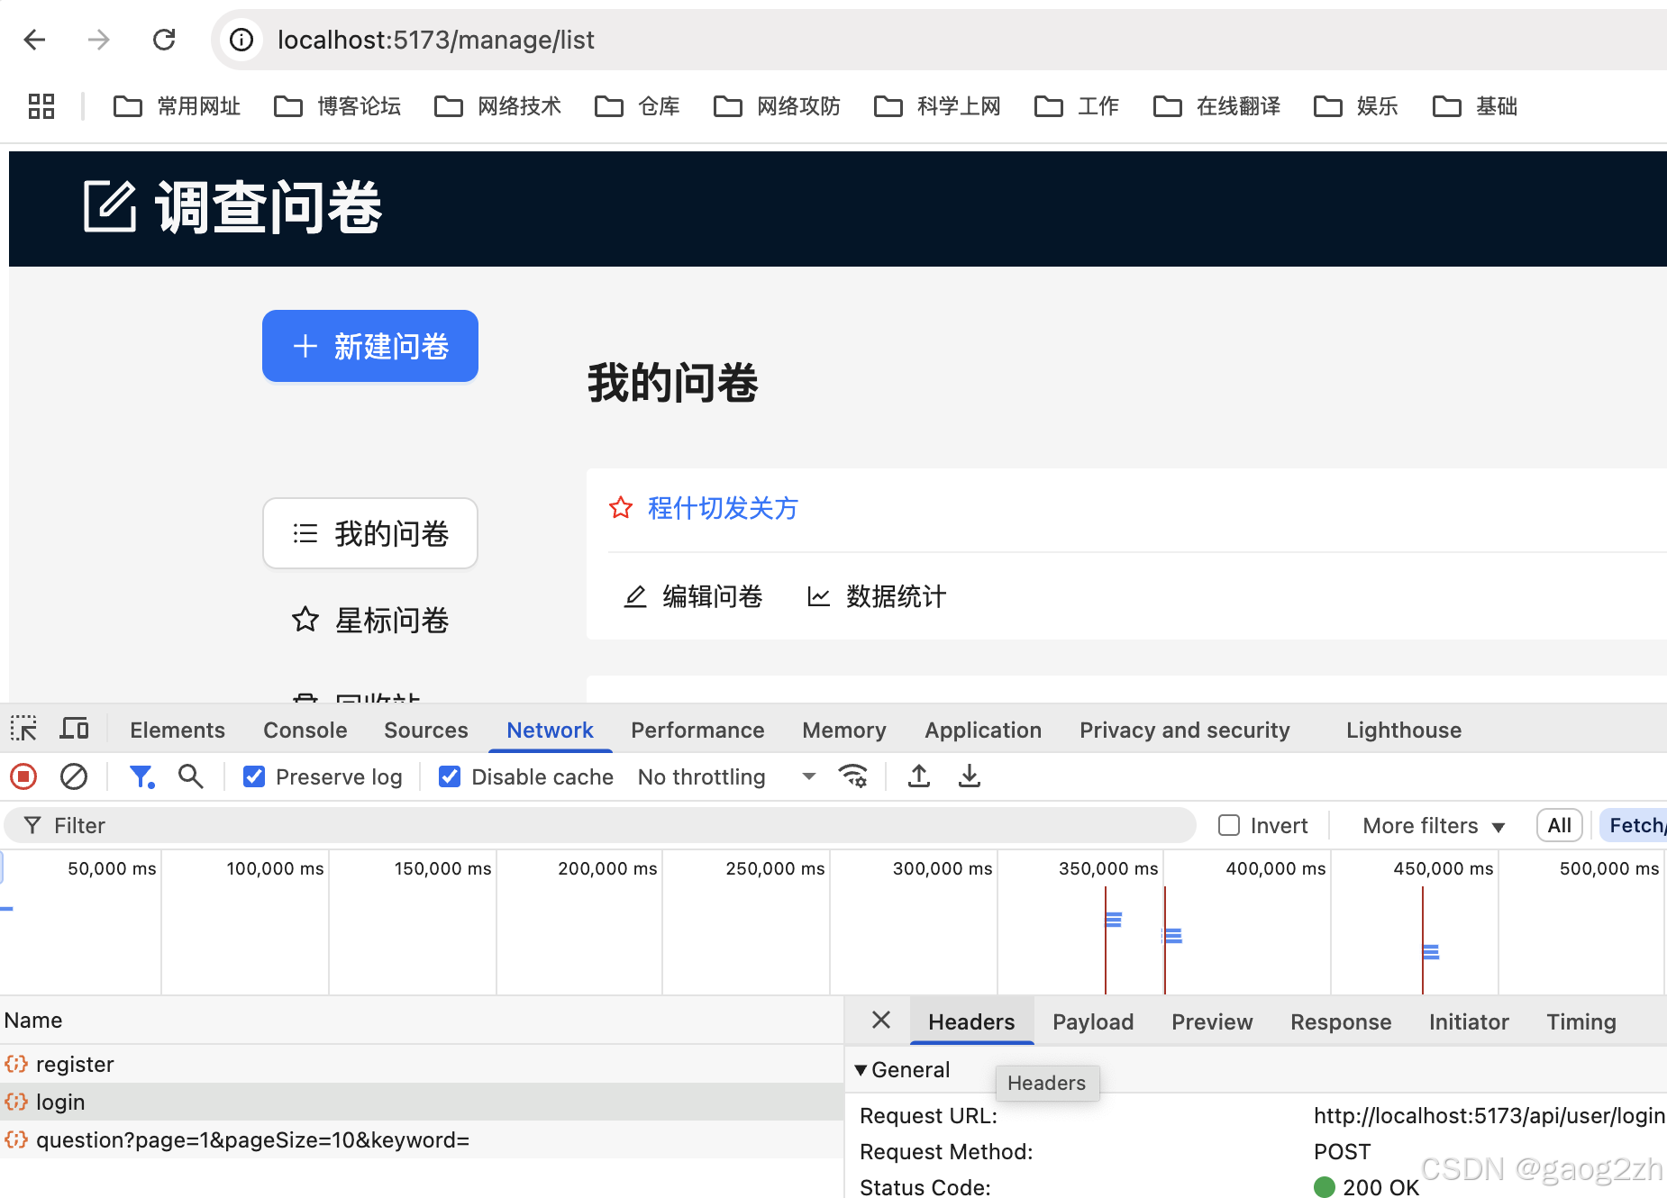Select the login request row
This screenshot has width=1667, height=1198.
(422, 1102)
